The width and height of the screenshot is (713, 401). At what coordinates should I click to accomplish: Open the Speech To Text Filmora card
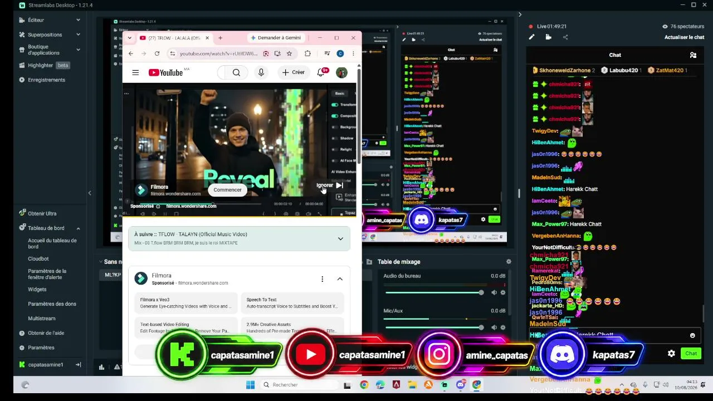[x=292, y=303]
